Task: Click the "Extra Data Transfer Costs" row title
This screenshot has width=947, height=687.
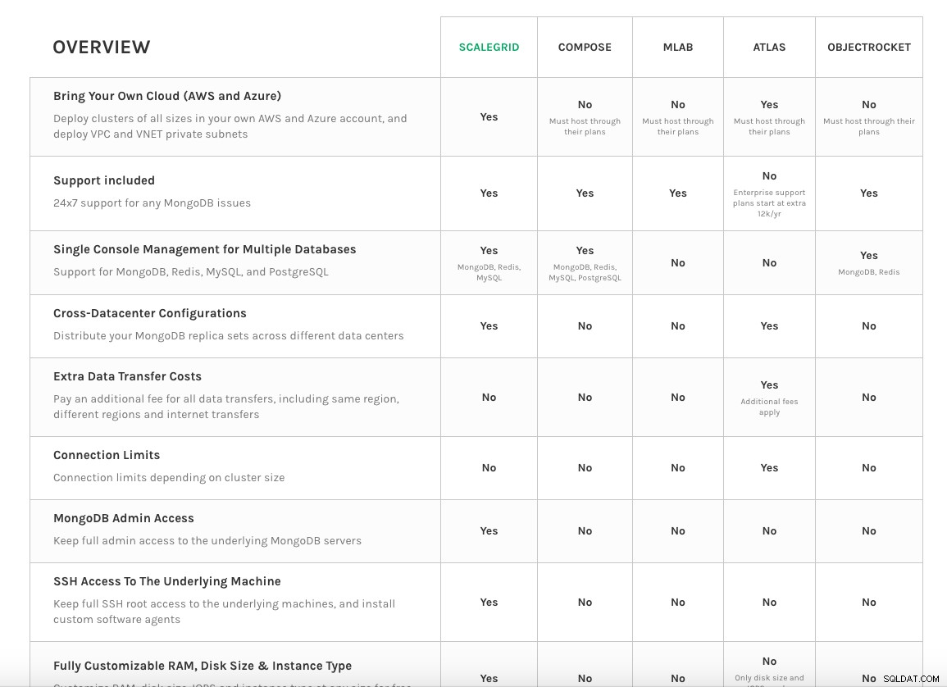Action: 127,377
